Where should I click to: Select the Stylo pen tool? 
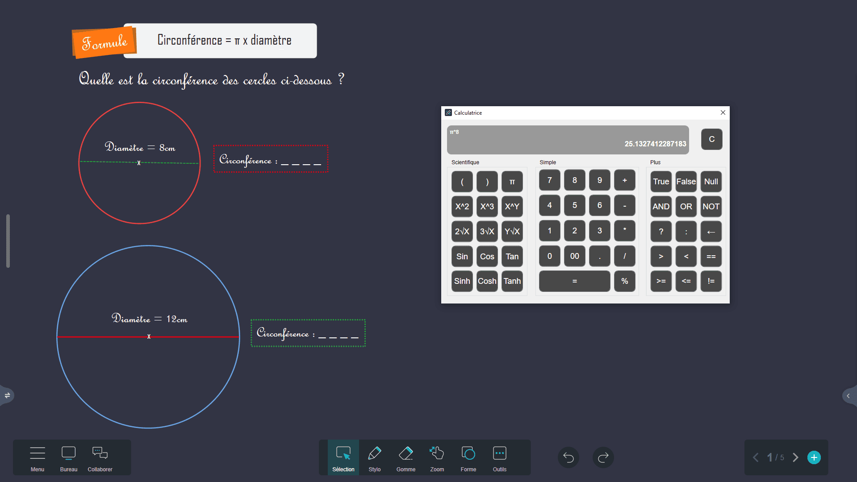(374, 457)
